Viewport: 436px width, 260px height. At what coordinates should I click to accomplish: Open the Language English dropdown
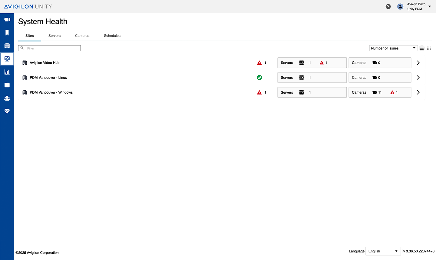[x=383, y=251]
